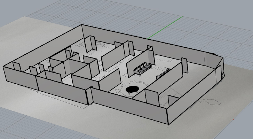Select the freestanding narrow pillar wall at right
Image resolution: width=253 pixels, height=139 pixels.
[x=184, y=65]
